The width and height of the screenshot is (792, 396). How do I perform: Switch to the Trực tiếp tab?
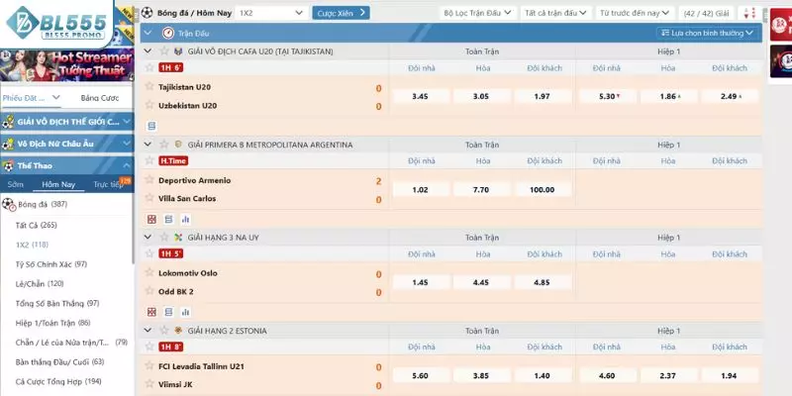[x=105, y=184]
